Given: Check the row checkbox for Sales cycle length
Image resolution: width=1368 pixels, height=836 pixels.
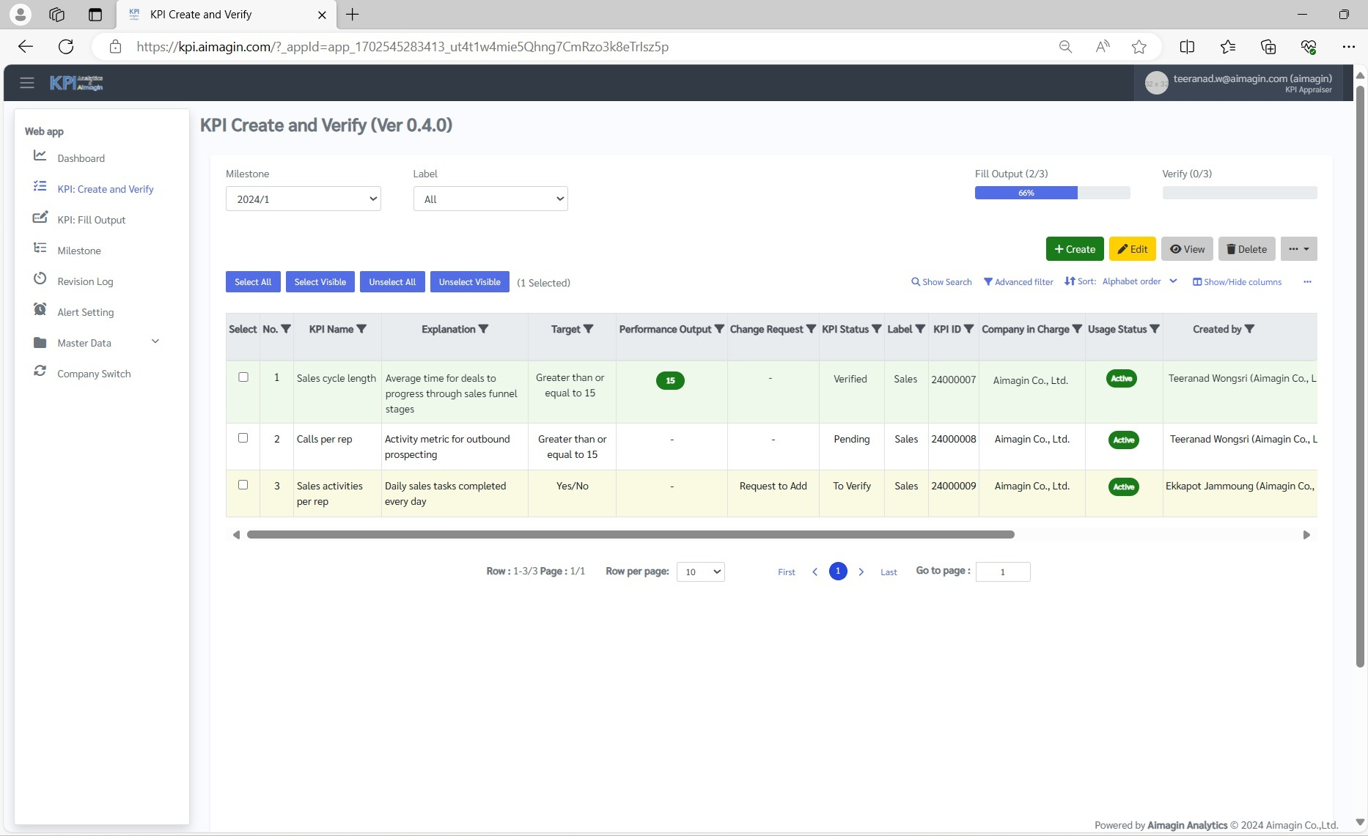Looking at the screenshot, I should (x=243, y=377).
